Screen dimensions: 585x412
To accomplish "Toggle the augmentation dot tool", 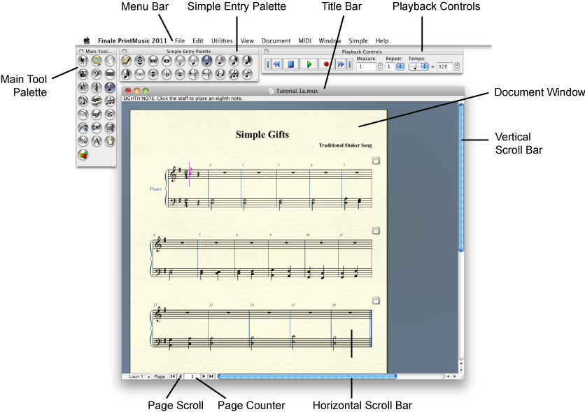I will [139, 74].
